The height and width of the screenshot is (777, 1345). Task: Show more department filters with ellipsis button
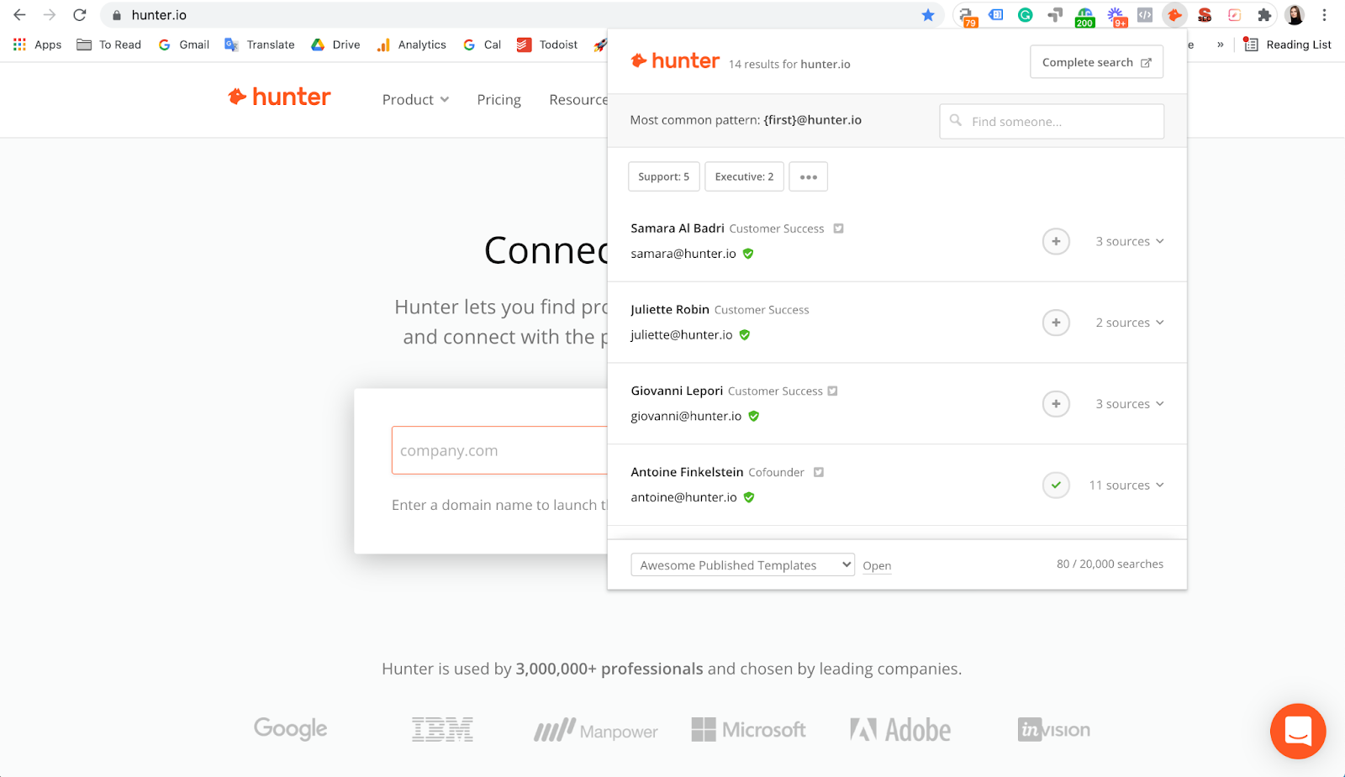click(x=809, y=177)
